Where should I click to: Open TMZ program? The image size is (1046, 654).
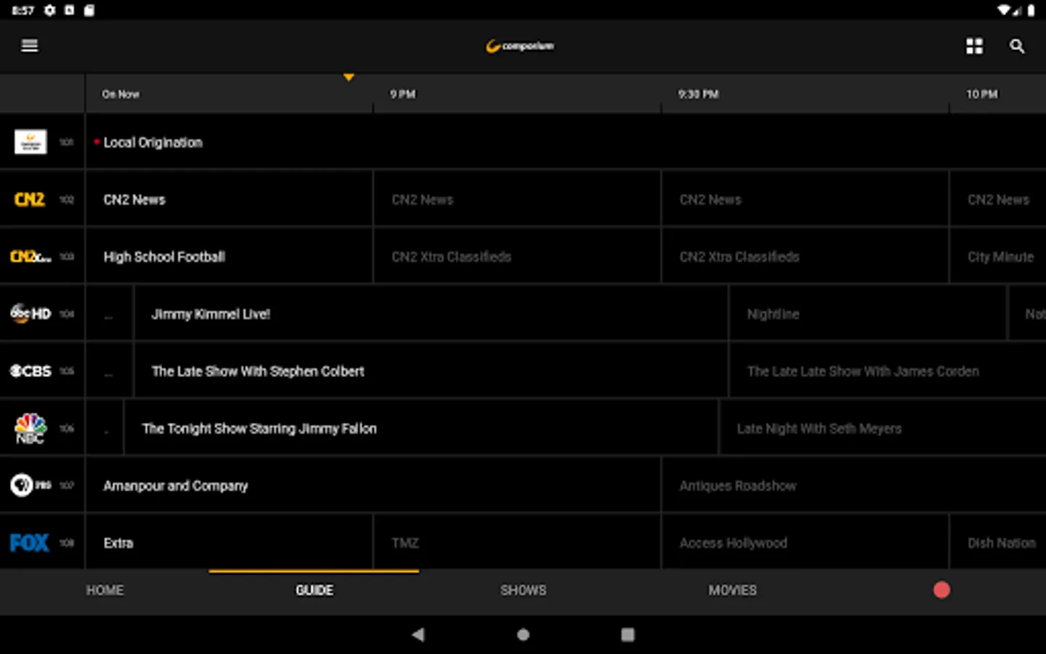pyautogui.click(x=517, y=543)
